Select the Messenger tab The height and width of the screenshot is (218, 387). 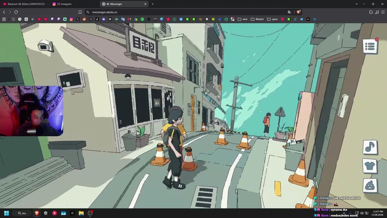[x=124, y=4]
